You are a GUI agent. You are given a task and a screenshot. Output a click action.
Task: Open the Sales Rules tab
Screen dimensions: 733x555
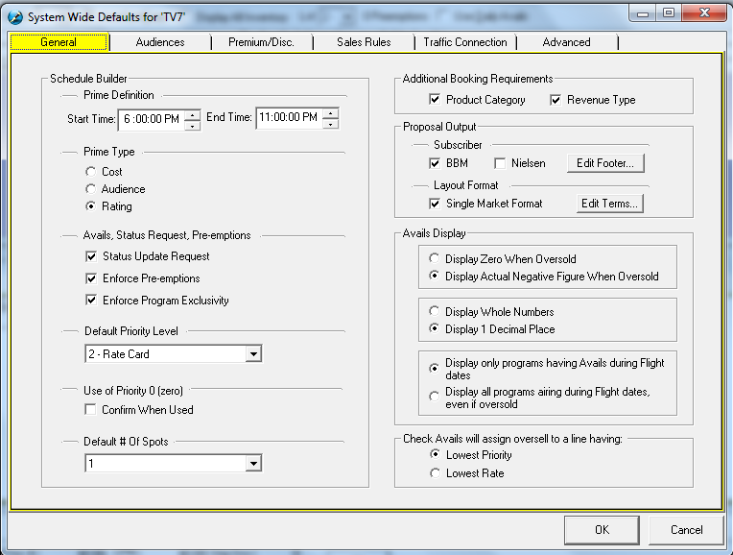(x=364, y=42)
